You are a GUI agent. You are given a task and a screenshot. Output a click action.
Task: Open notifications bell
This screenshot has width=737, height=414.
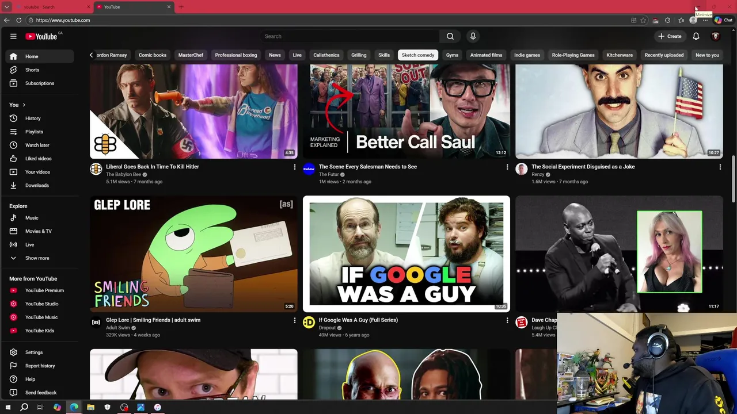pos(696,36)
